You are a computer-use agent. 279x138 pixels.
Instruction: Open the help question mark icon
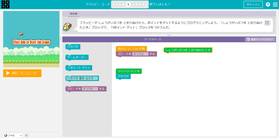[x=268, y=4]
